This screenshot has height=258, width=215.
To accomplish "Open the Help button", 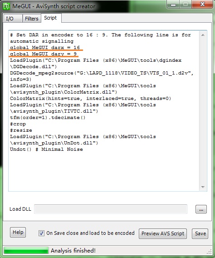I will click(18, 232).
